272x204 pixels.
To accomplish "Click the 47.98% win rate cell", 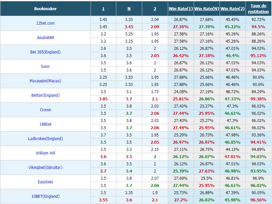I will (232, 135).
